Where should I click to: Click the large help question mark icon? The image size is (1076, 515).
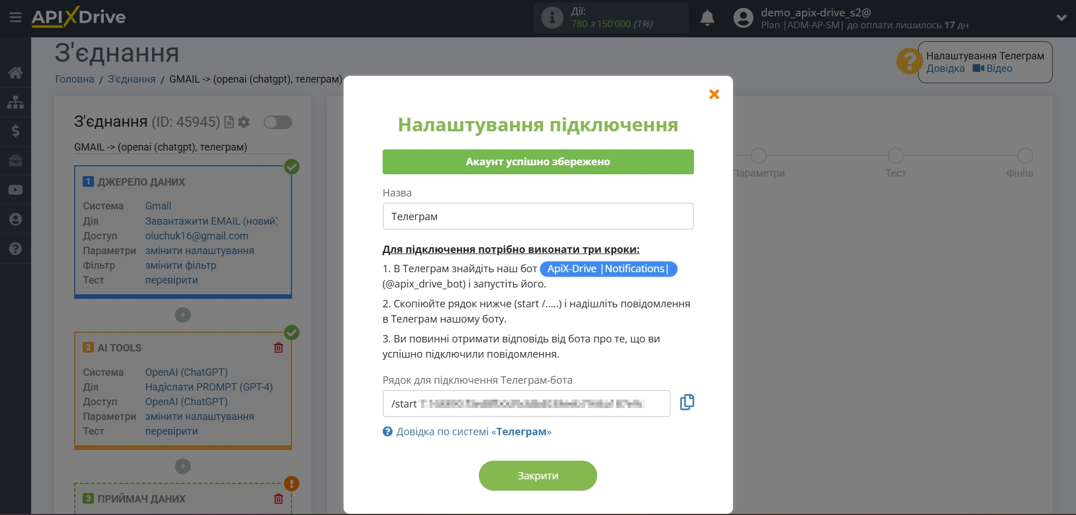[909, 61]
